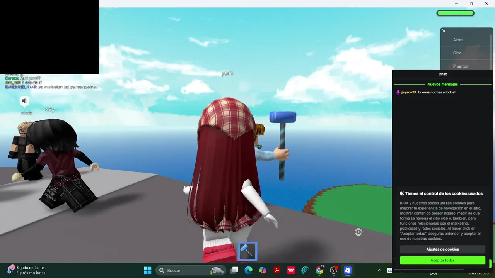Image resolution: width=495 pixels, height=278 pixels.
Task: Click the Nuevos mensajes divider label
Action: 442,84
